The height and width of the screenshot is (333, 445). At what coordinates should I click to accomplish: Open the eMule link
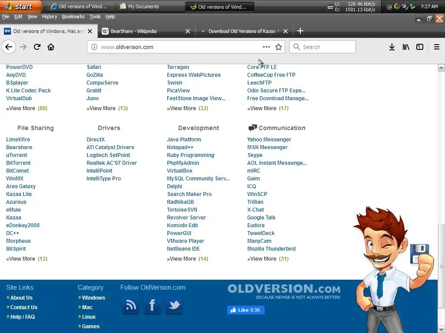pyautogui.click(x=13, y=210)
